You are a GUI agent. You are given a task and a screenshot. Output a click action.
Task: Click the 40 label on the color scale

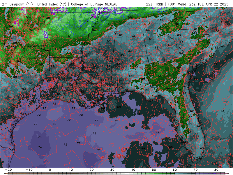(133, 170)
